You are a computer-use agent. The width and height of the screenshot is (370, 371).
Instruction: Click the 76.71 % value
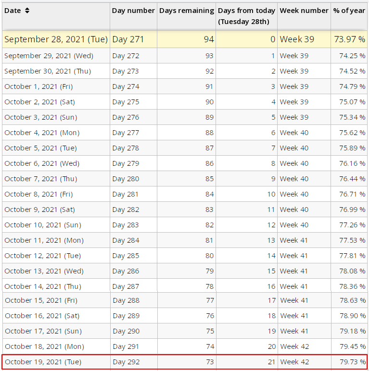coord(352,194)
